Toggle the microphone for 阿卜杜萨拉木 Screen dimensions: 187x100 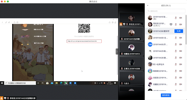tap(176, 64)
